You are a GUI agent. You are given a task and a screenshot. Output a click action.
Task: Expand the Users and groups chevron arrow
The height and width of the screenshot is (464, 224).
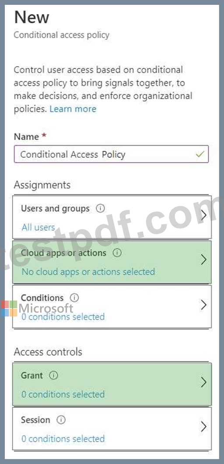[x=203, y=216]
